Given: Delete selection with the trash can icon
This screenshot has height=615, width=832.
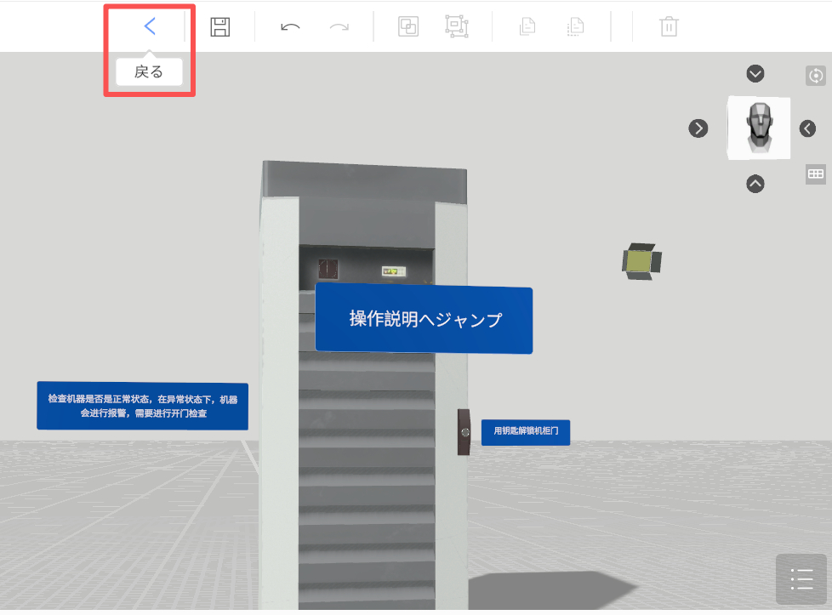Looking at the screenshot, I should [669, 27].
